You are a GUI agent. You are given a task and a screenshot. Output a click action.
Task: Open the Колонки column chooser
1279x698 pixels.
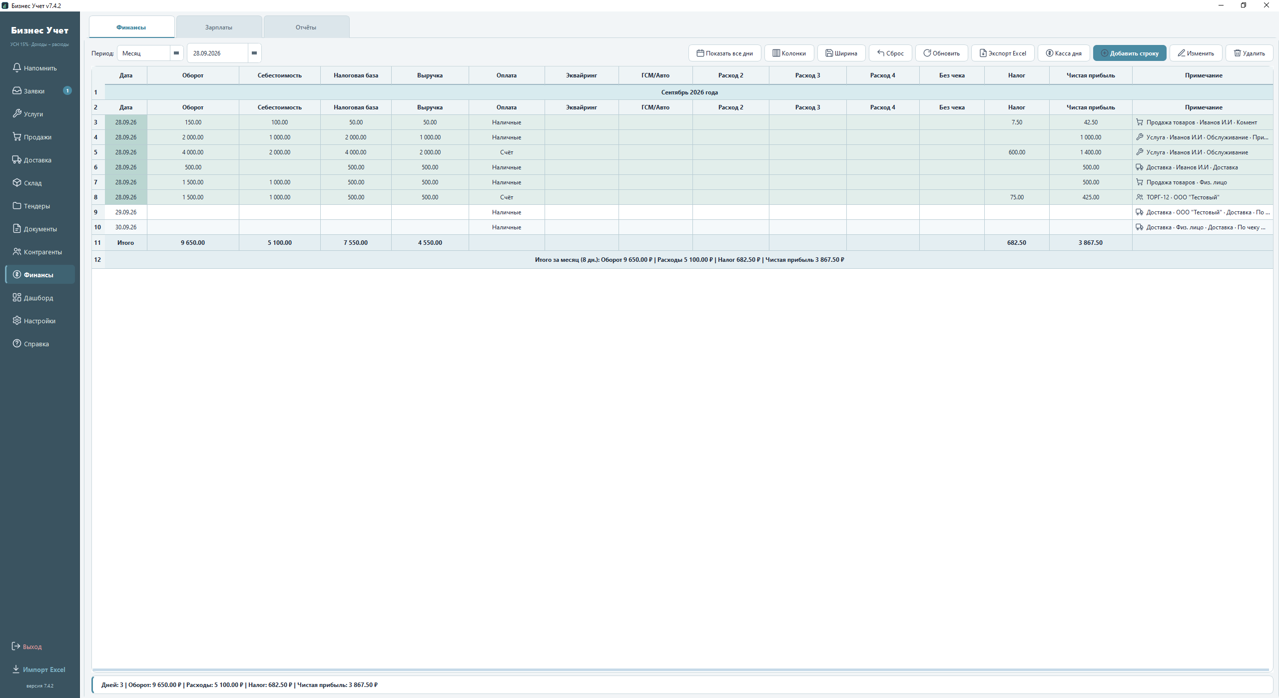click(789, 53)
